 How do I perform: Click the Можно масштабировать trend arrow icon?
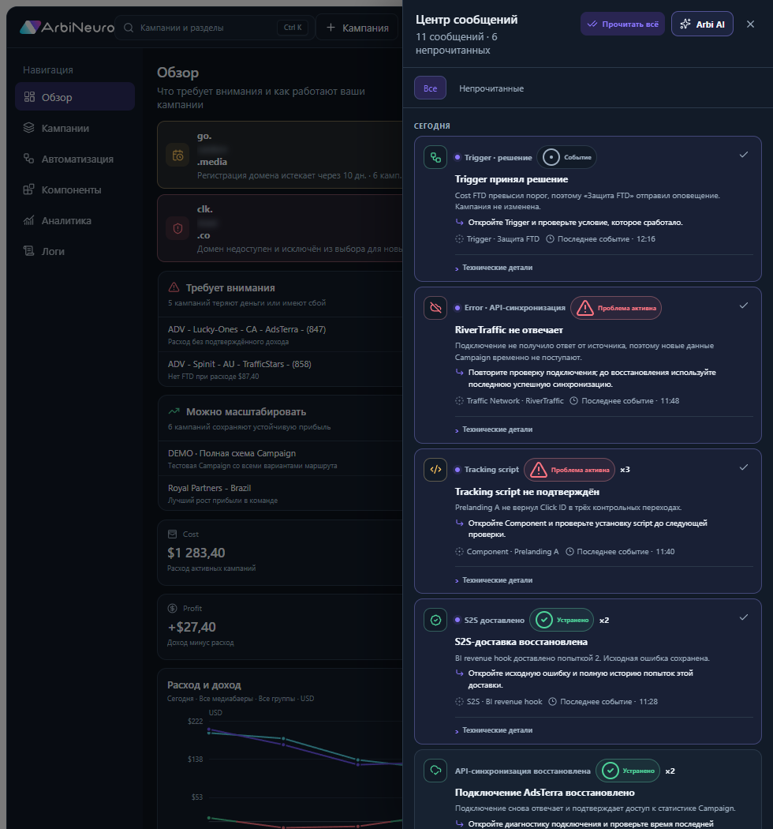[174, 411]
